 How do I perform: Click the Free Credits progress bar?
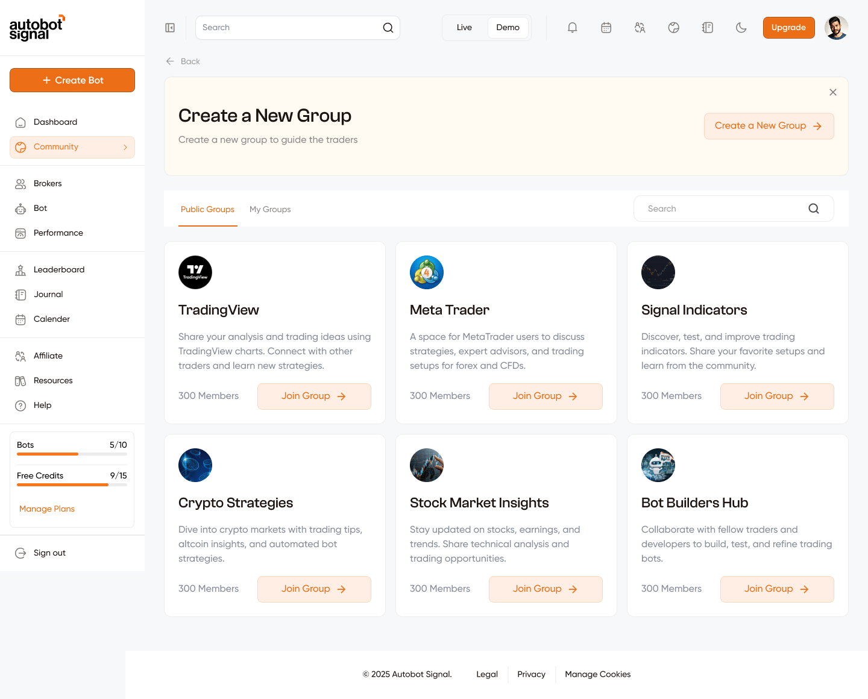pyautogui.click(x=72, y=484)
